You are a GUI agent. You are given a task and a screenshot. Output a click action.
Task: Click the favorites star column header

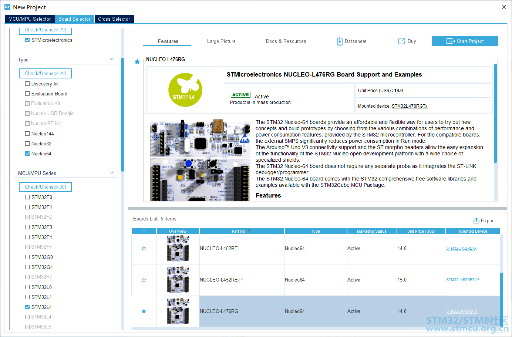tap(144, 231)
